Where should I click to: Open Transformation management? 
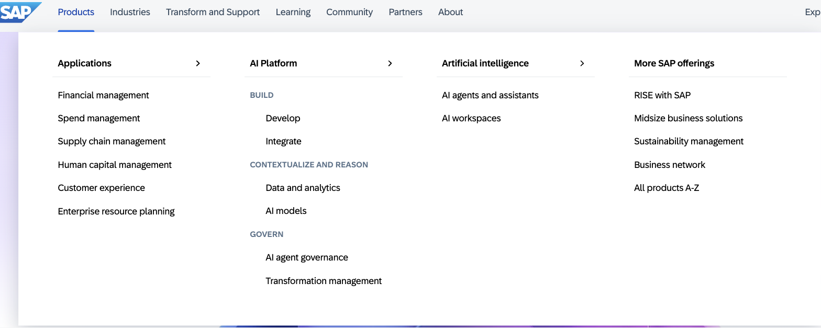324,281
